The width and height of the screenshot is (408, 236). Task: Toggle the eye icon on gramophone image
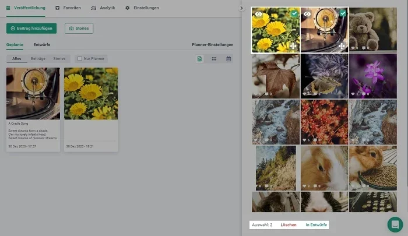(x=307, y=13)
